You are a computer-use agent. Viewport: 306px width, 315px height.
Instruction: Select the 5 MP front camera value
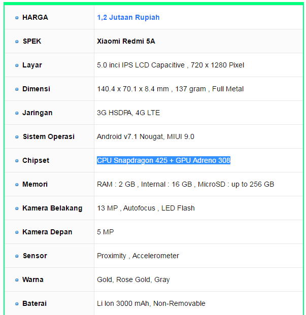pos(105,232)
